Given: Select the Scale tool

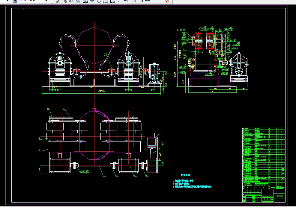Looking at the screenshot, I should 106,1.
